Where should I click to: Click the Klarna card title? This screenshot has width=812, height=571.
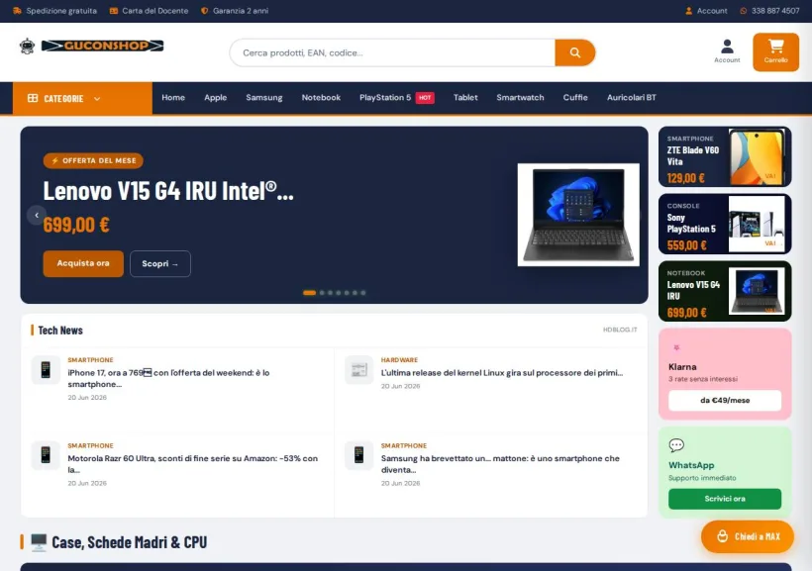pos(682,367)
